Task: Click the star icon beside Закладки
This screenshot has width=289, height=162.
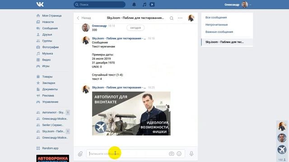Action: tap(38, 83)
